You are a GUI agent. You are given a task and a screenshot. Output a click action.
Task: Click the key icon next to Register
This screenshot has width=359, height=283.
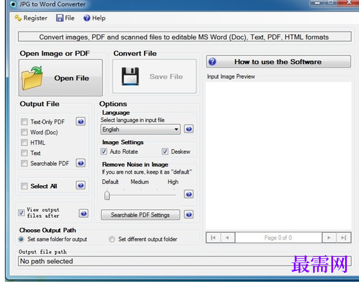click(x=18, y=18)
